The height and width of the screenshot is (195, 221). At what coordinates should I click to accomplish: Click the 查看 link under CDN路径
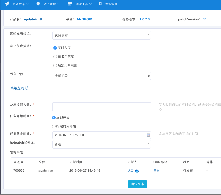click(x=157, y=171)
